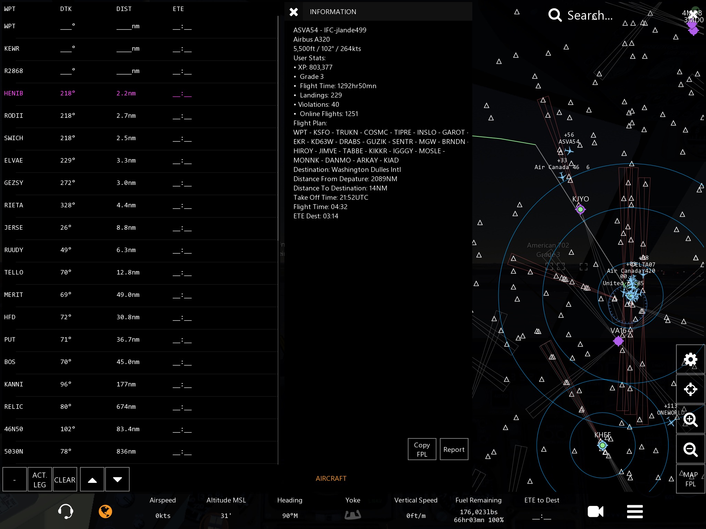Close the Information panel
706x529 pixels.
[x=294, y=12]
